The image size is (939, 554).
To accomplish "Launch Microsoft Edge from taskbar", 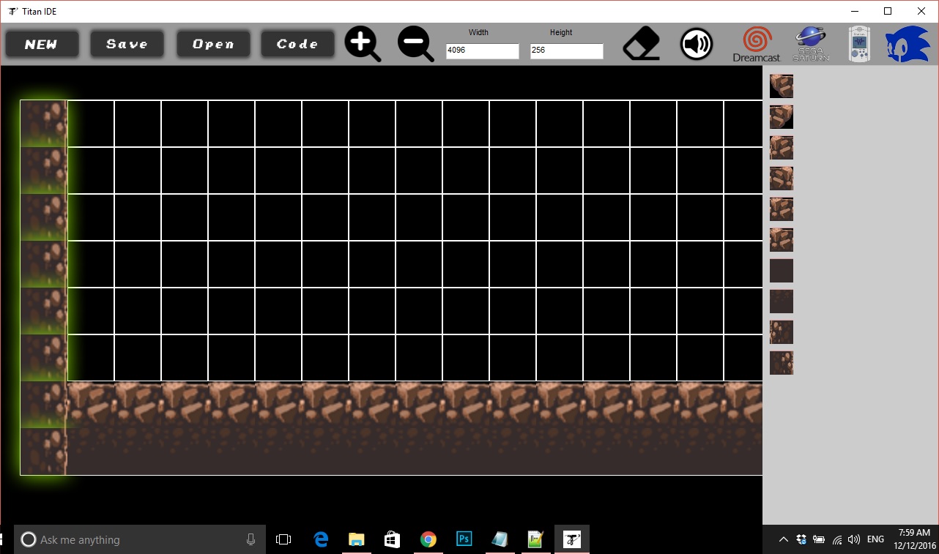I will 321,539.
